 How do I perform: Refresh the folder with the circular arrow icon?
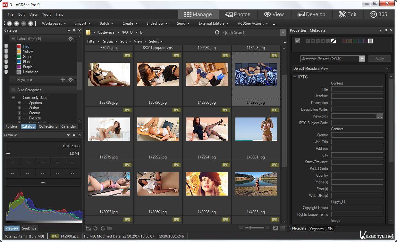point(217,32)
